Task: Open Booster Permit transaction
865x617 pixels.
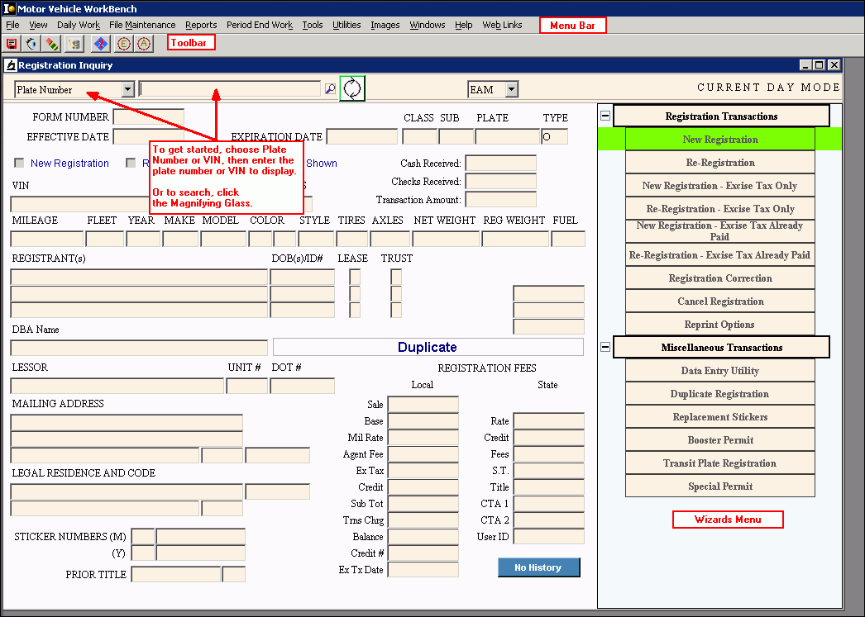Action: (720, 440)
